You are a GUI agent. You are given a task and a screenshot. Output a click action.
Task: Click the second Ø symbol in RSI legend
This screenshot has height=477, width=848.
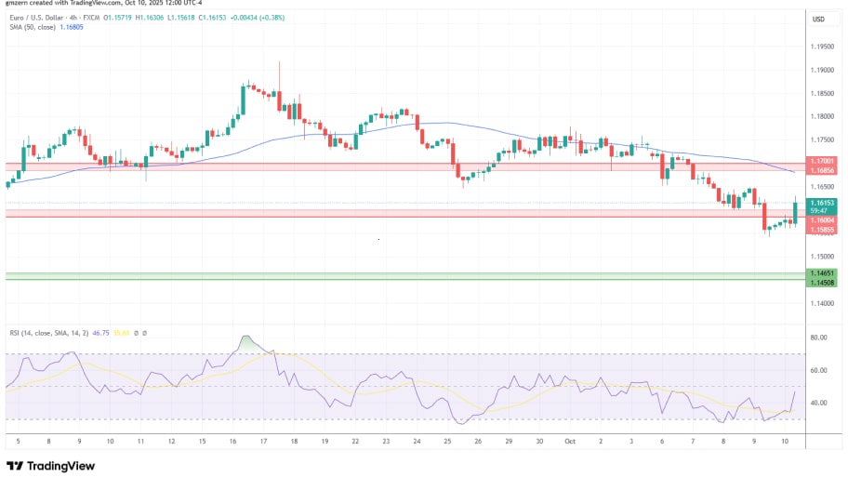pyautogui.click(x=145, y=333)
